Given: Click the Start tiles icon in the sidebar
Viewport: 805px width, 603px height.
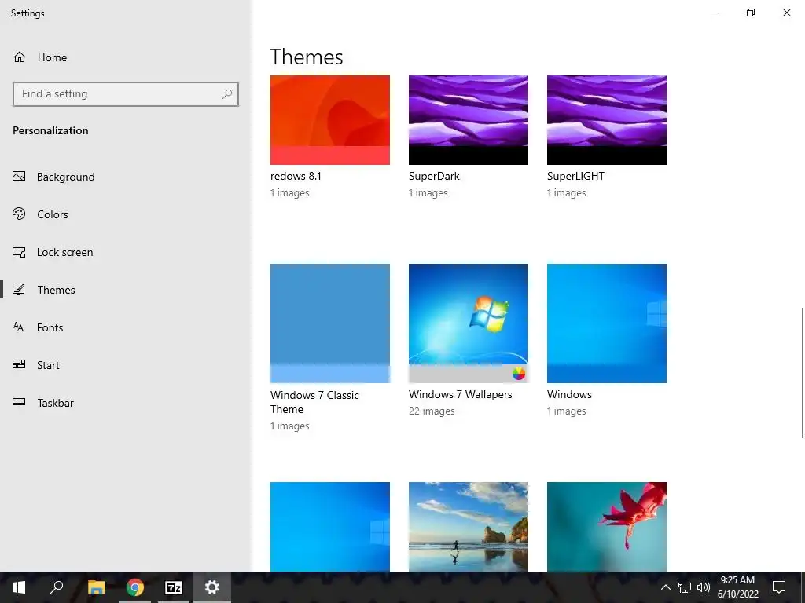Looking at the screenshot, I should (x=19, y=364).
